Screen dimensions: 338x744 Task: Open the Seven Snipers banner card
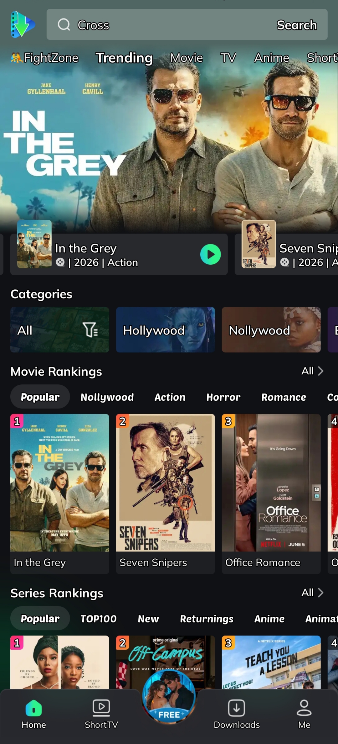tap(286, 254)
